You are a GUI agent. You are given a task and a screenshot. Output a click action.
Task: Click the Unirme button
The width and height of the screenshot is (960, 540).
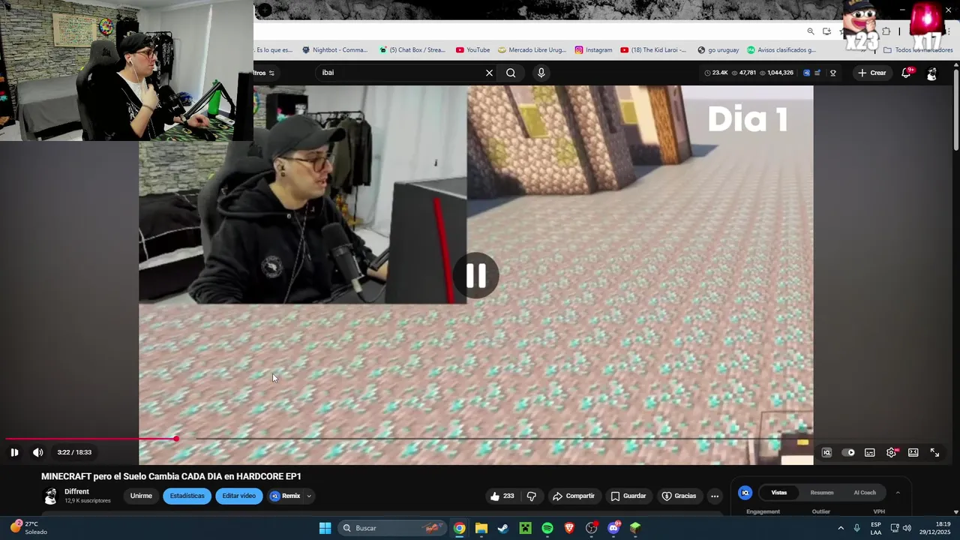click(x=141, y=496)
